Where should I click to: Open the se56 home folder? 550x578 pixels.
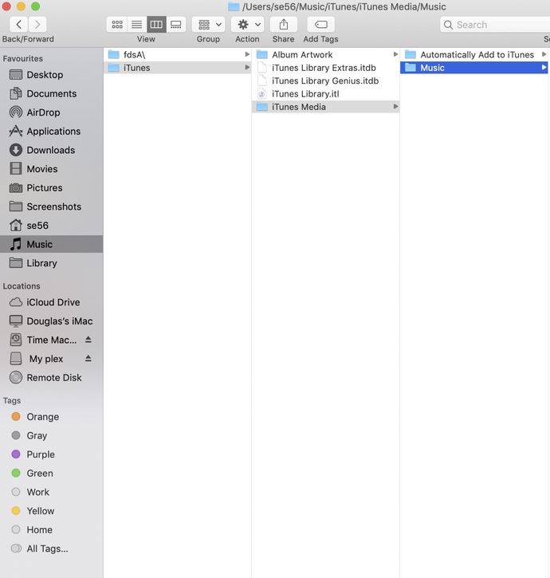click(51, 226)
